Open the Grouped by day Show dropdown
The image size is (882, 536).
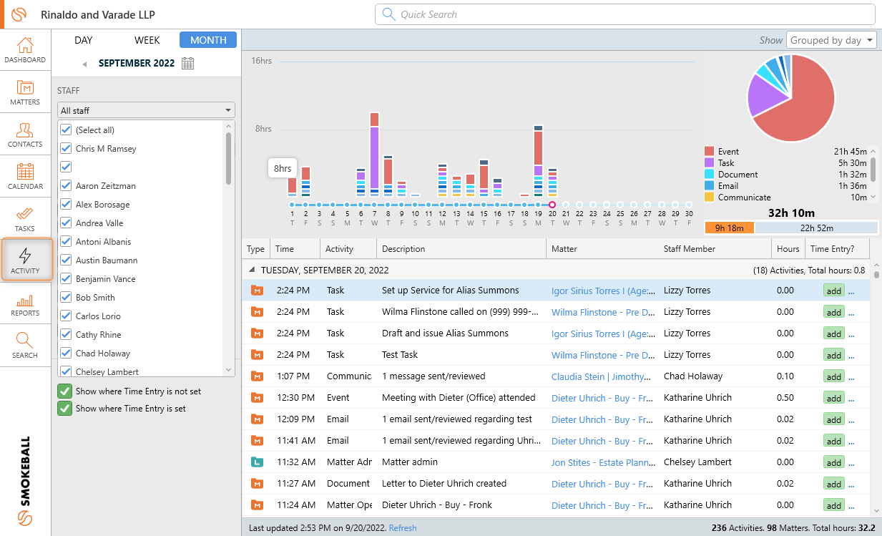click(x=831, y=40)
